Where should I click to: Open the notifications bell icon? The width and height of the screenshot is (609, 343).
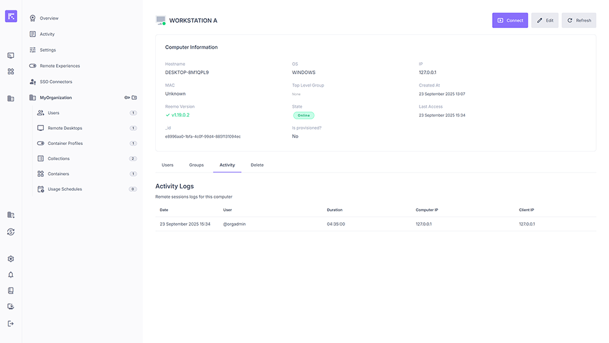[x=11, y=275]
